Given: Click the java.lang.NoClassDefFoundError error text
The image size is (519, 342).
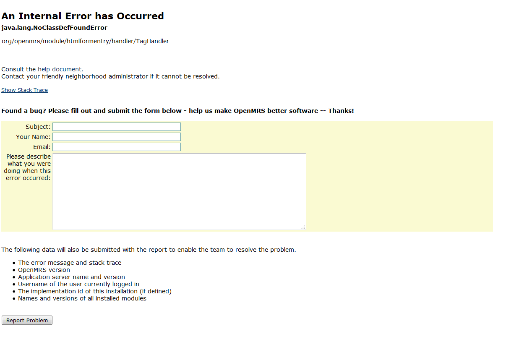Looking at the screenshot, I should [55, 28].
